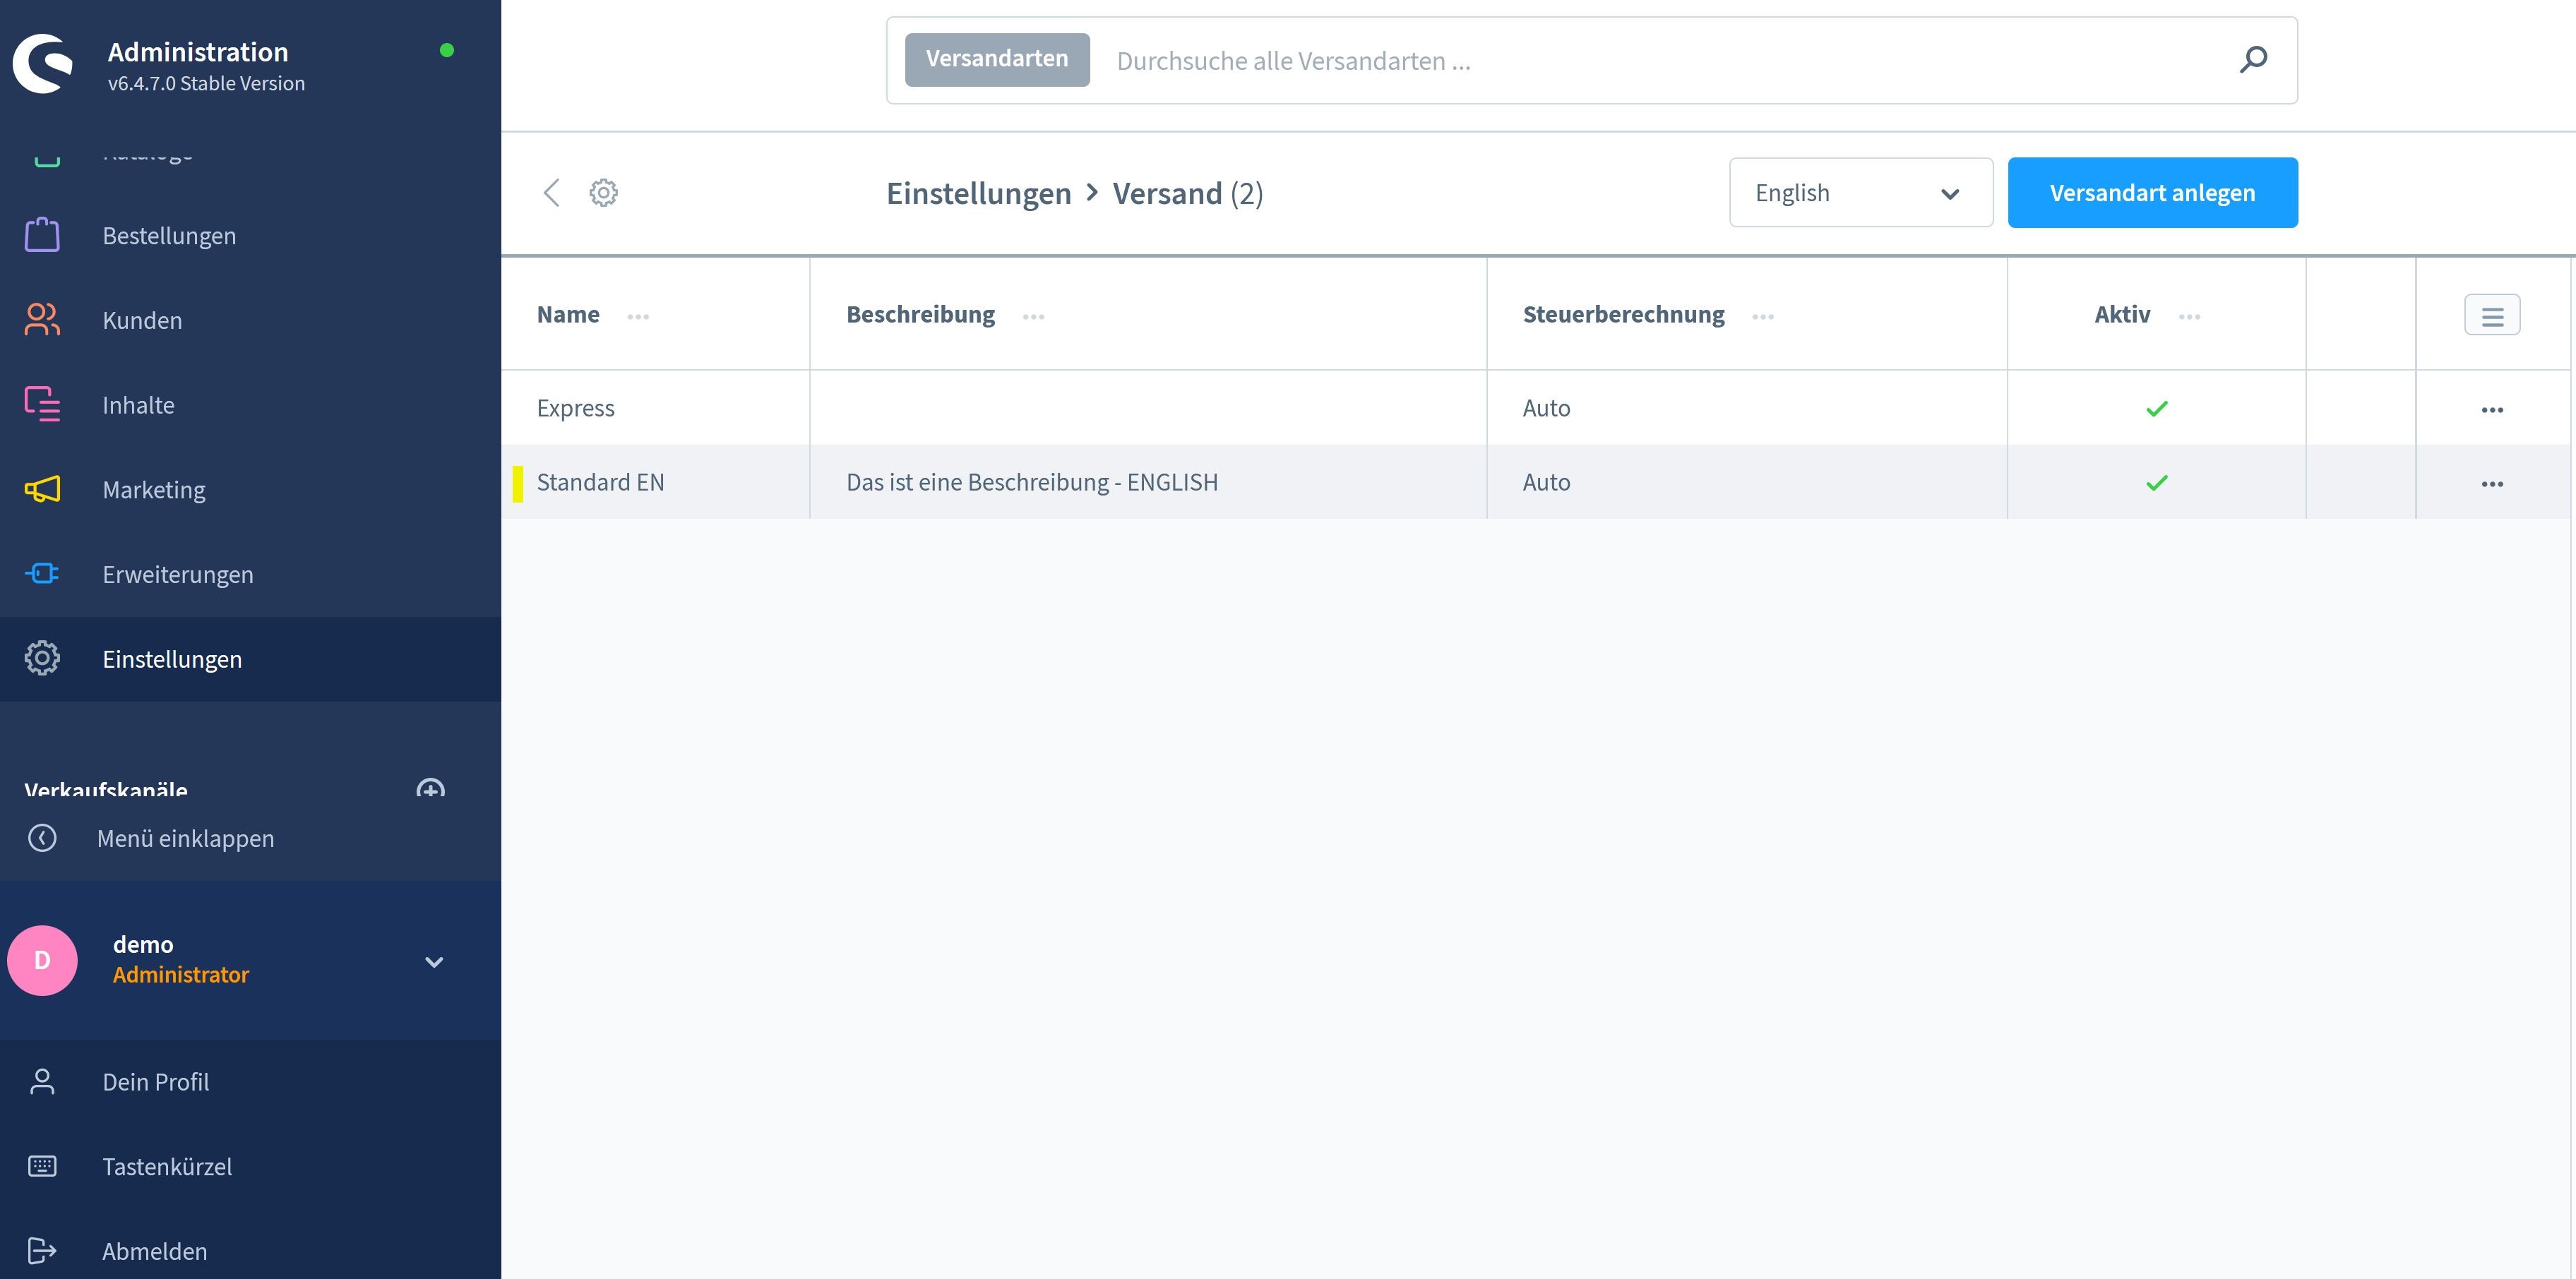The width and height of the screenshot is (2576, 1279).
Task: Click the Tastenkürzel keyboard icon
Action: (42, 1166)
